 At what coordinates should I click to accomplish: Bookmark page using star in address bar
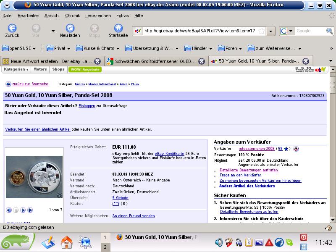262,31
